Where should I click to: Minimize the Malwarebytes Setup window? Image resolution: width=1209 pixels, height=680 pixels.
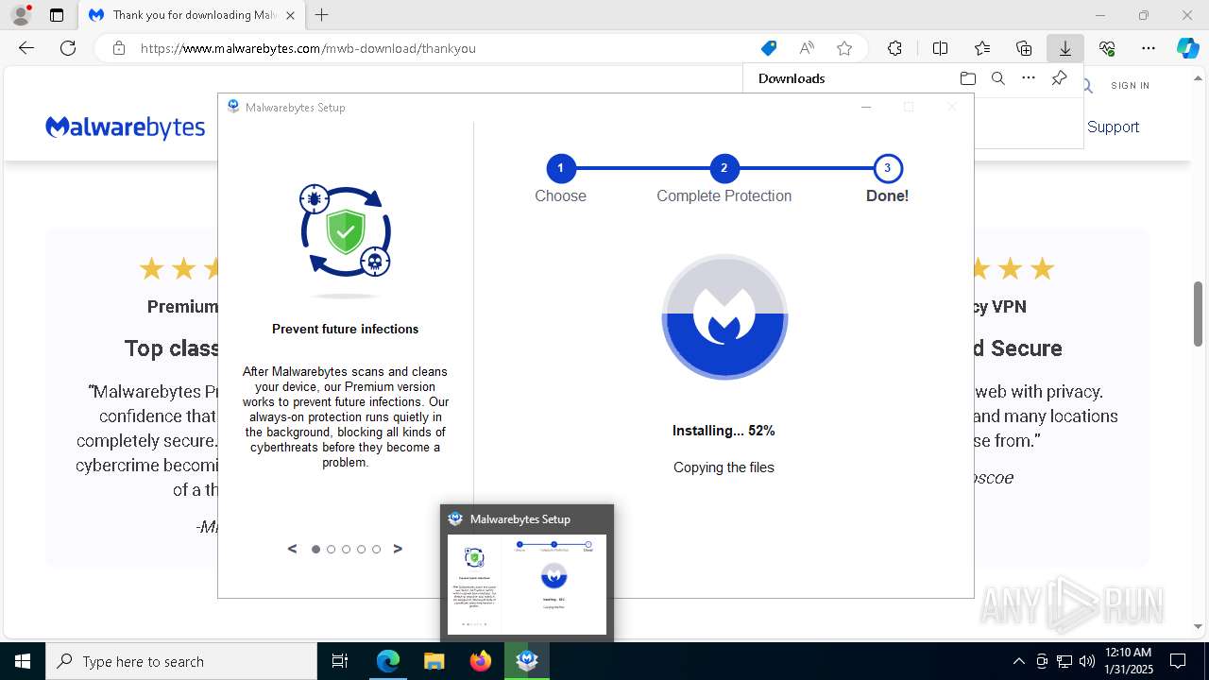point(866,107)
